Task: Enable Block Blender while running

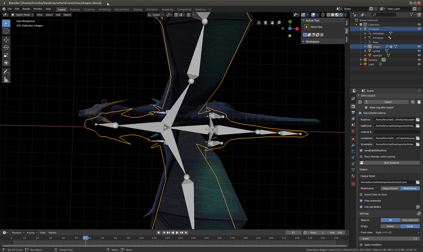Action: coord(361,157)
